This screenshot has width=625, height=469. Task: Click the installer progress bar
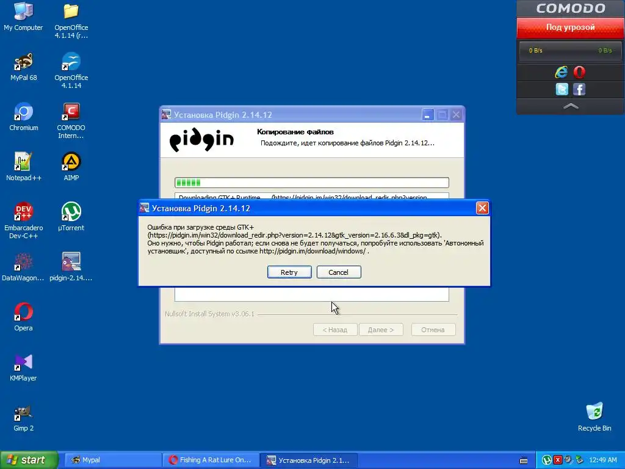click(x=312, y=183)
